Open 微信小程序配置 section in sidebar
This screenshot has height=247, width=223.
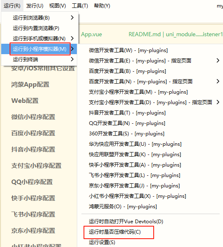[33, 117]
